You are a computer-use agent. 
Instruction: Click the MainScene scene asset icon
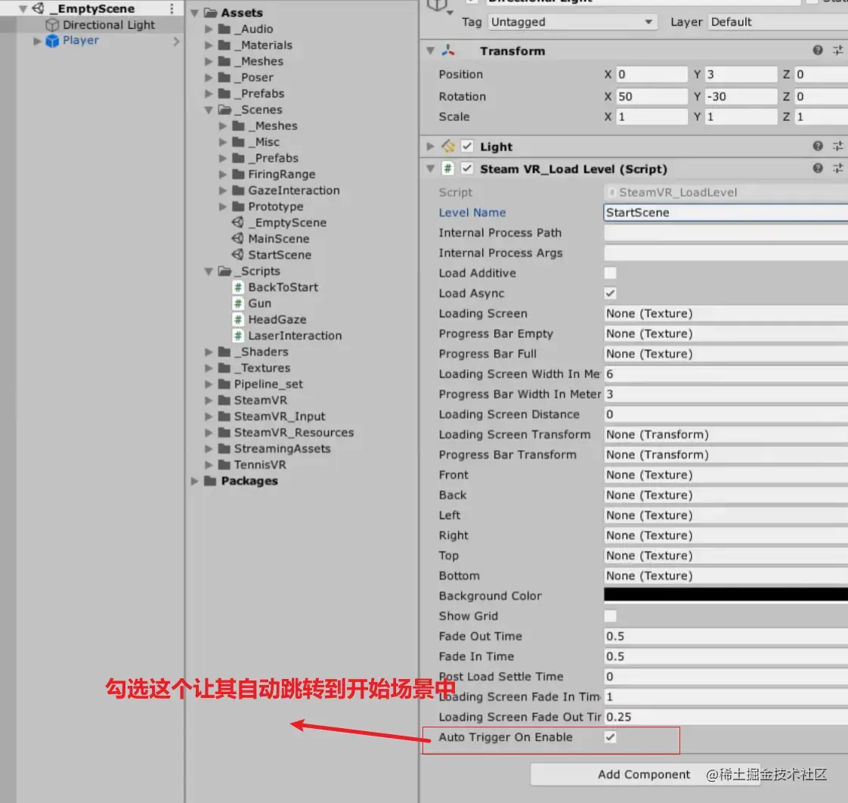click(x=237, y=239)
